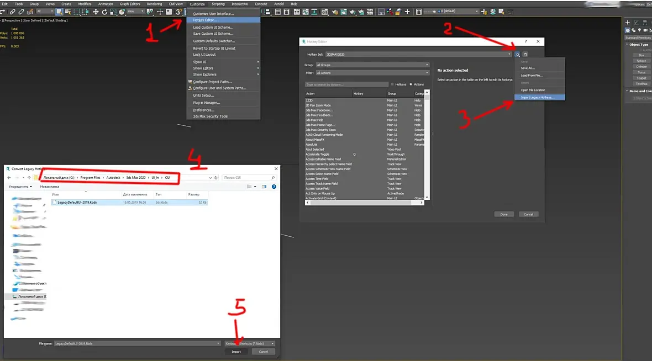
Task: Select the Accelerate Toggle action row
Action: pos(364,155)
